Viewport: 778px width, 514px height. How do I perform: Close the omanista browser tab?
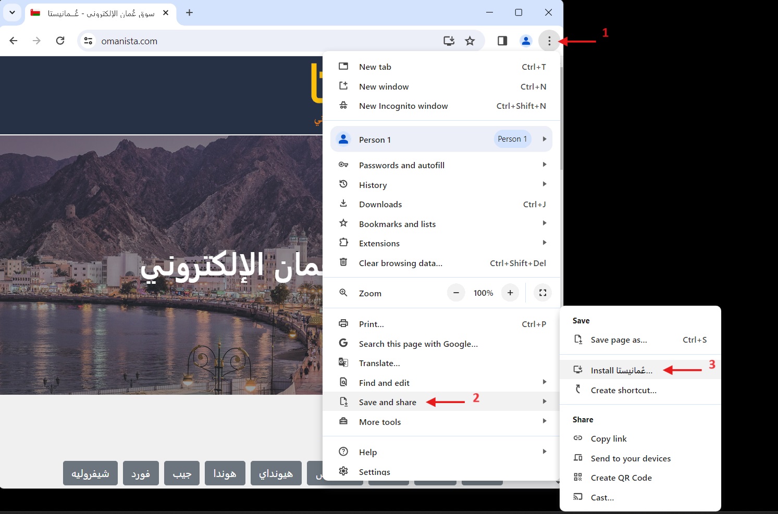[166, 12]
